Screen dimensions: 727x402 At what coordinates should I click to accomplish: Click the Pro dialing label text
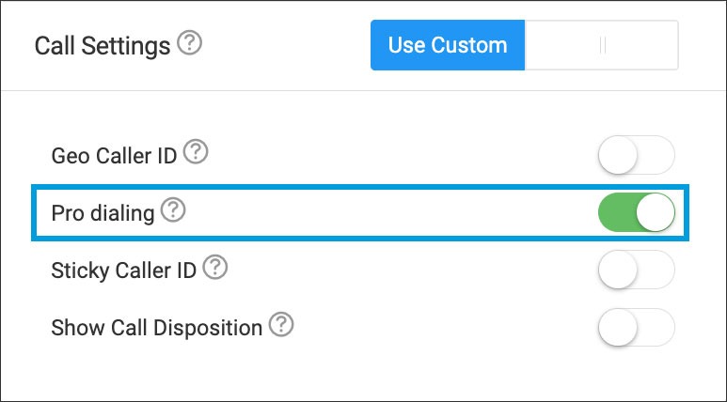103,213
